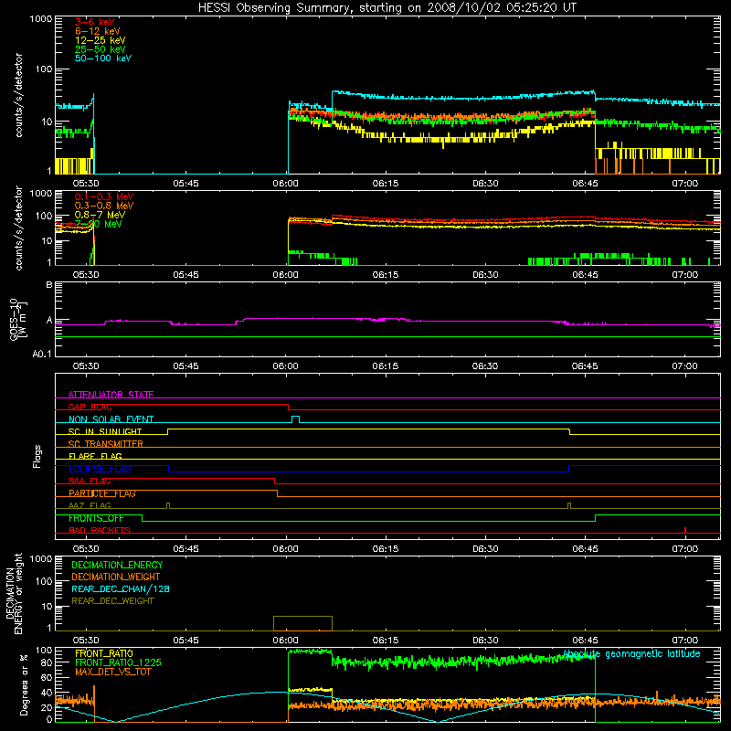Click the REAR_DEC_WEIGHT box near 06:00
The height and width of the screenshot is (731, 731).
pos(302,623)
